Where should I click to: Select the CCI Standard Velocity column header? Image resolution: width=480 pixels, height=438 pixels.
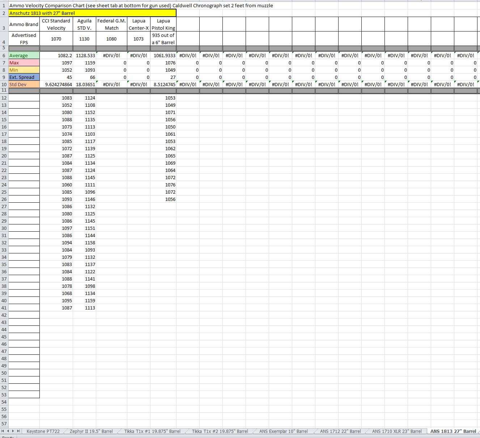(56, 24)
